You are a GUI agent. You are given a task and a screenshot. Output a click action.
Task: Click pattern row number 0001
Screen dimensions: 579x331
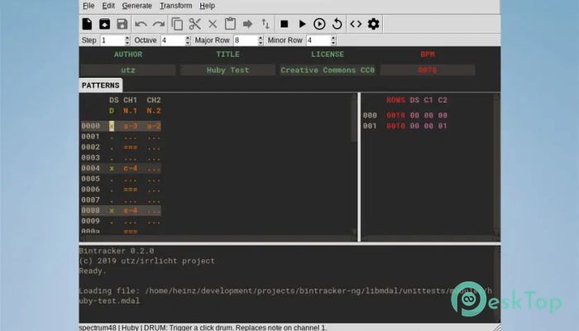click(x=90, y=137)
